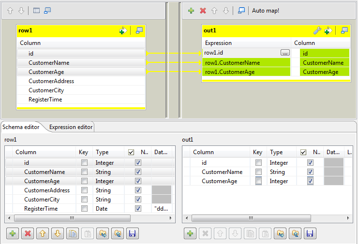Toggle Key checkbox for id in row1
The width and height of the screenshot is (358, 244).
pyautogui.click(x=85, y=163)
